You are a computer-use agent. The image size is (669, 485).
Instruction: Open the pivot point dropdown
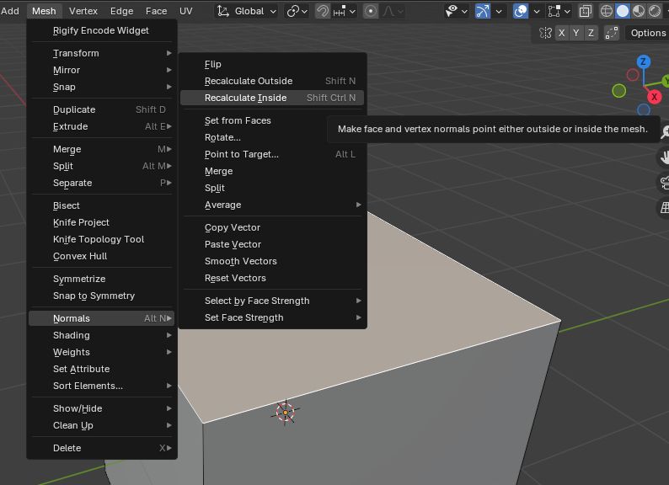pyautogui.click(x=297, y=11)
